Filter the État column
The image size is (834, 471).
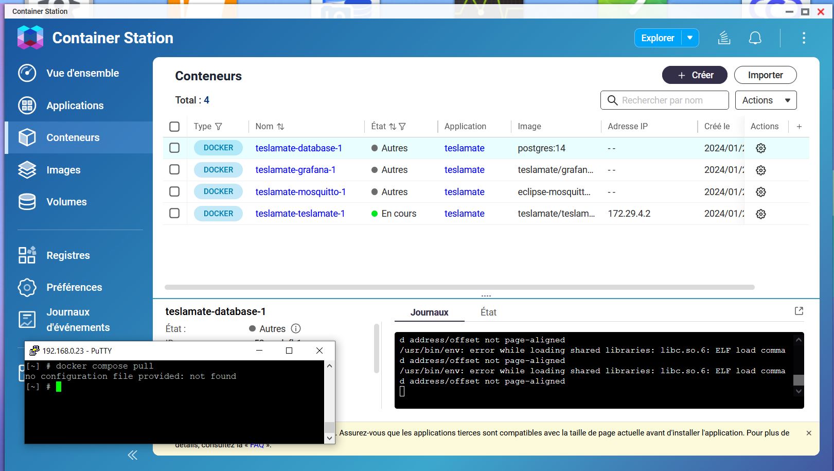pos(402,127)
